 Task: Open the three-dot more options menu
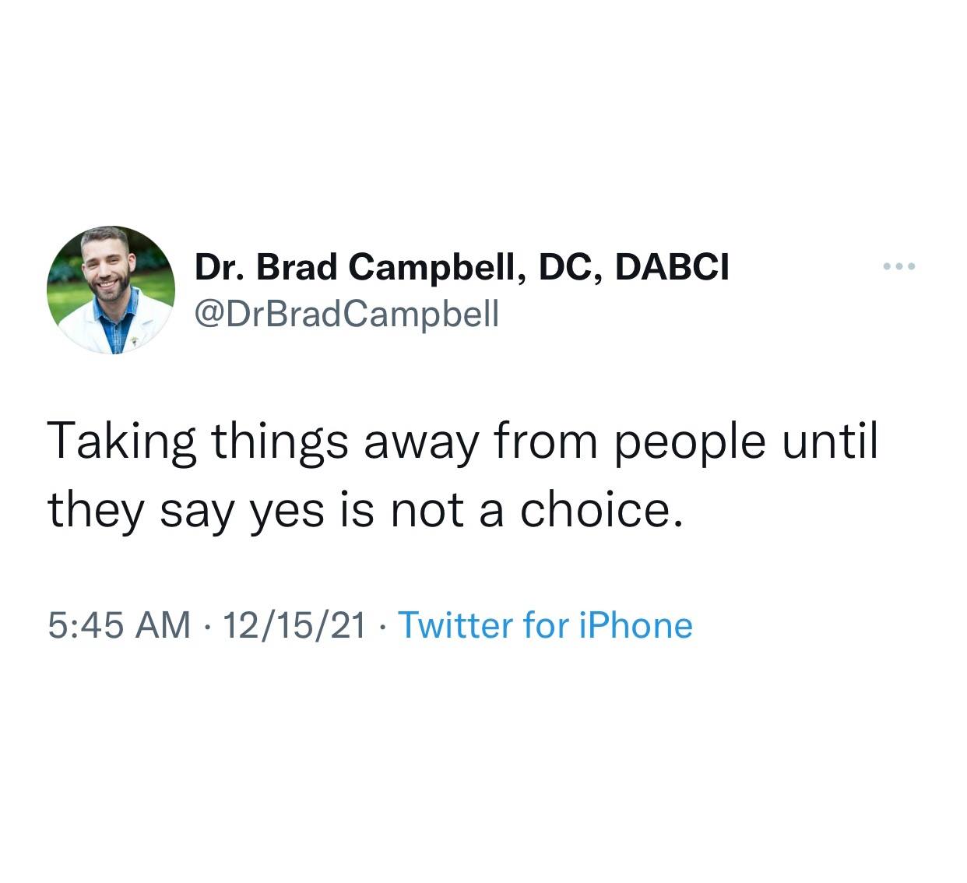(x=900, y=268)
